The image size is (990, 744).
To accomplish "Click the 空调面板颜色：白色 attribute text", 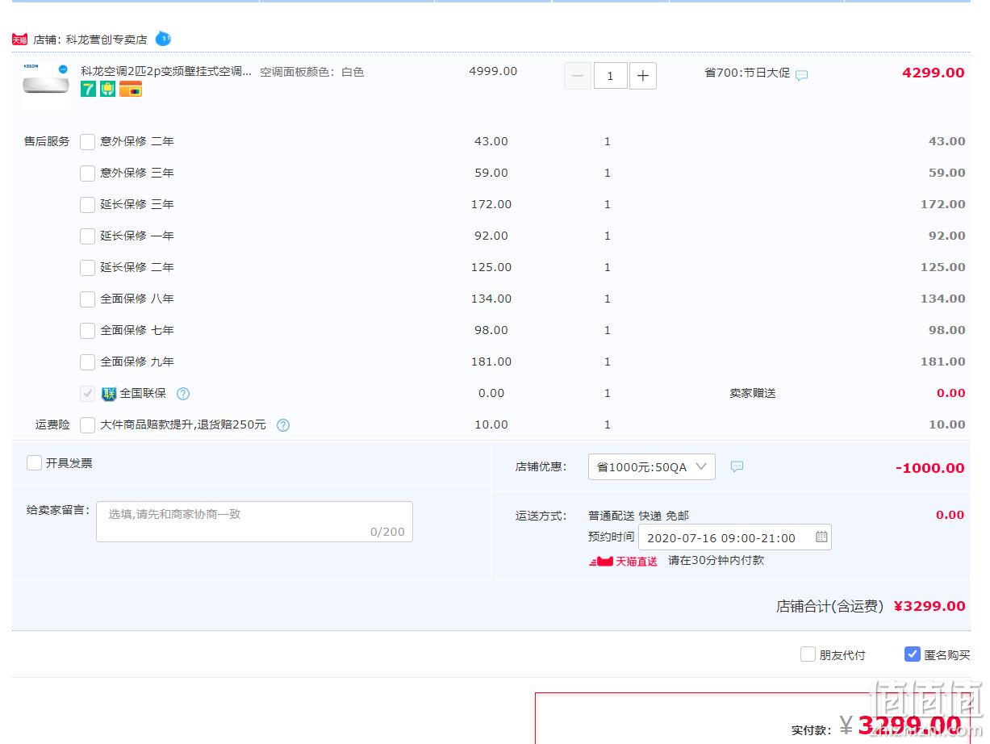I will click(312, 72).
